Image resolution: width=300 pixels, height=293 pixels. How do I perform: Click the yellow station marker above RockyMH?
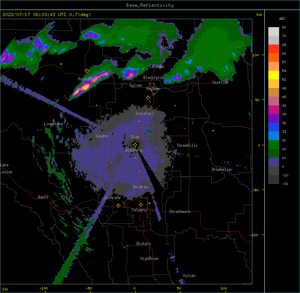pyautogui.click(x=87, y=71)
